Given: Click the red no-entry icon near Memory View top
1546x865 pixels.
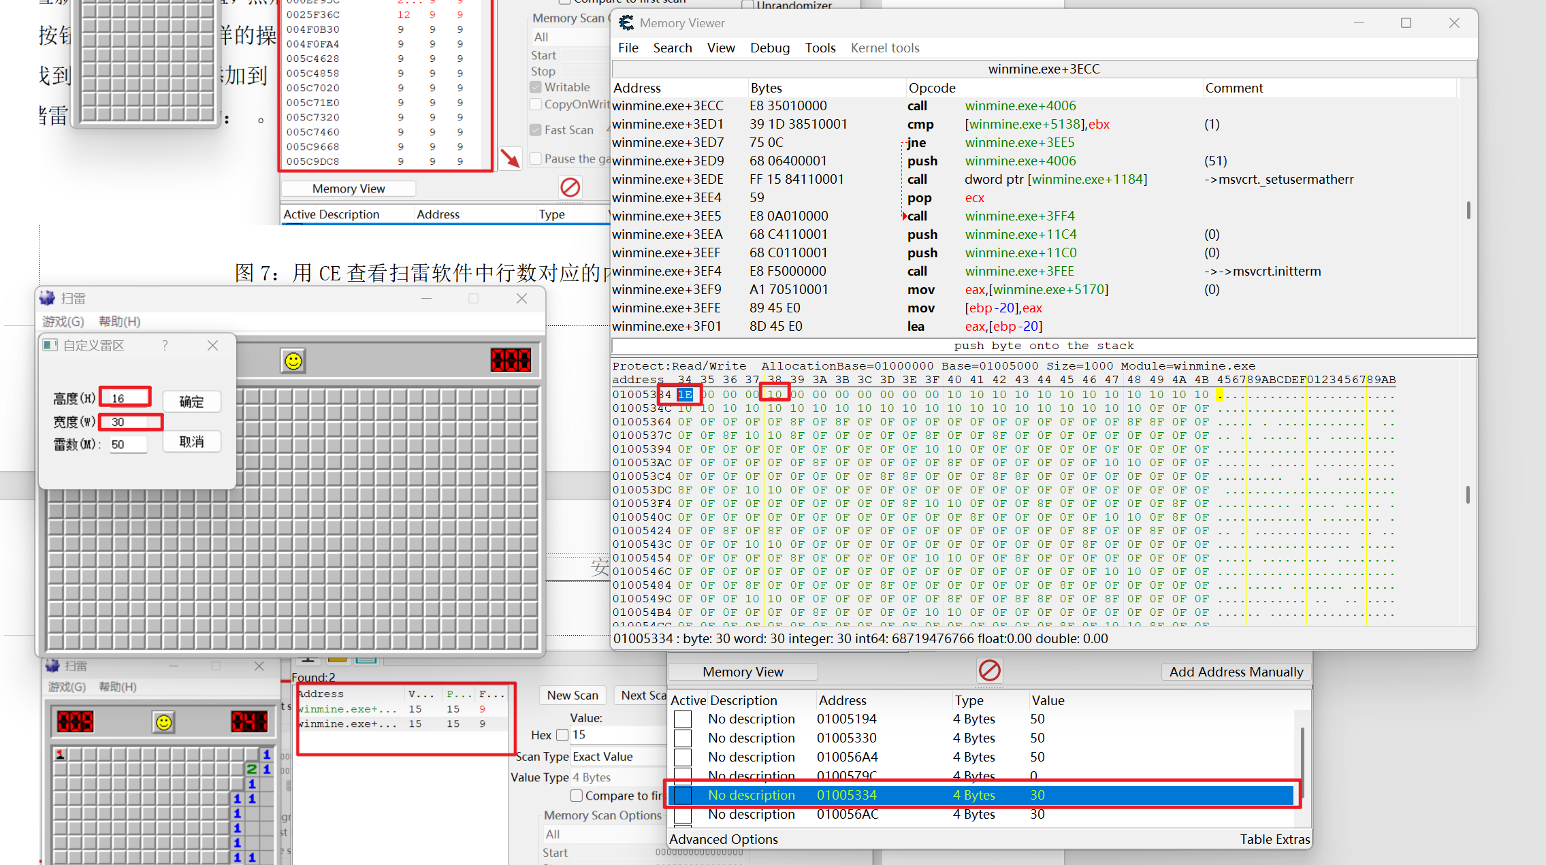Looking at the screenshot, I should click(570, 187).
